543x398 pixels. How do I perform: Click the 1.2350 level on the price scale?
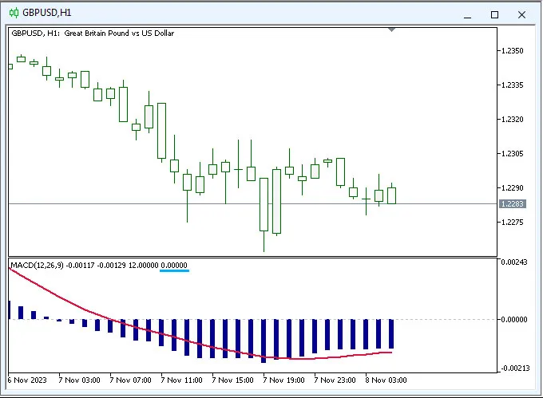point(511,51)
